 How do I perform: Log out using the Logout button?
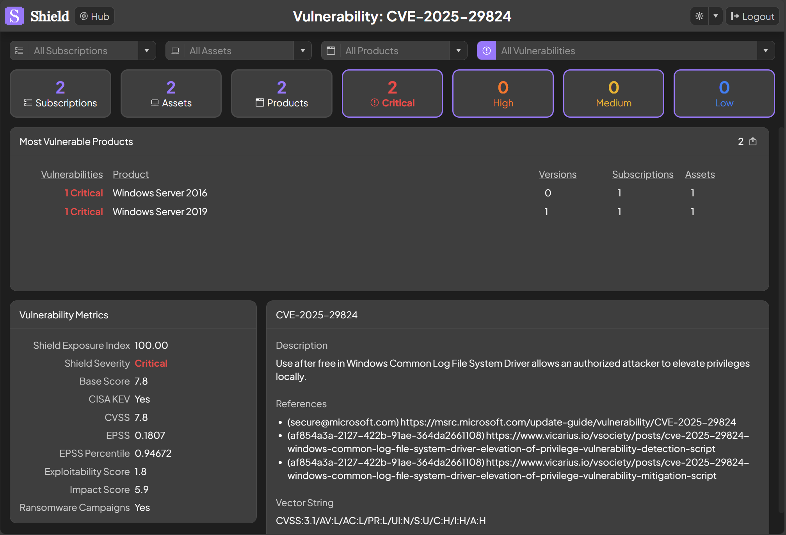point(752,16)
